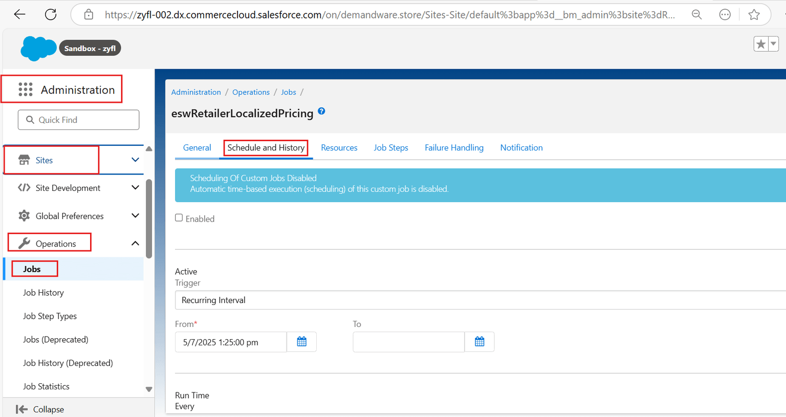Viewport: 786px width, 417px height.
Task: Open the Resources tab
Action: coord(339,148)
